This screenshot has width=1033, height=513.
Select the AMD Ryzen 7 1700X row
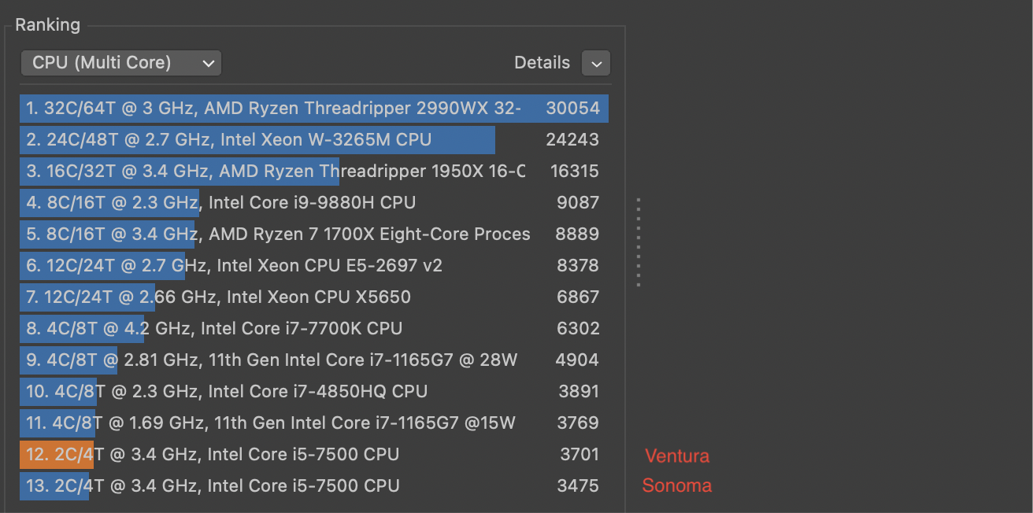point(314,234)
